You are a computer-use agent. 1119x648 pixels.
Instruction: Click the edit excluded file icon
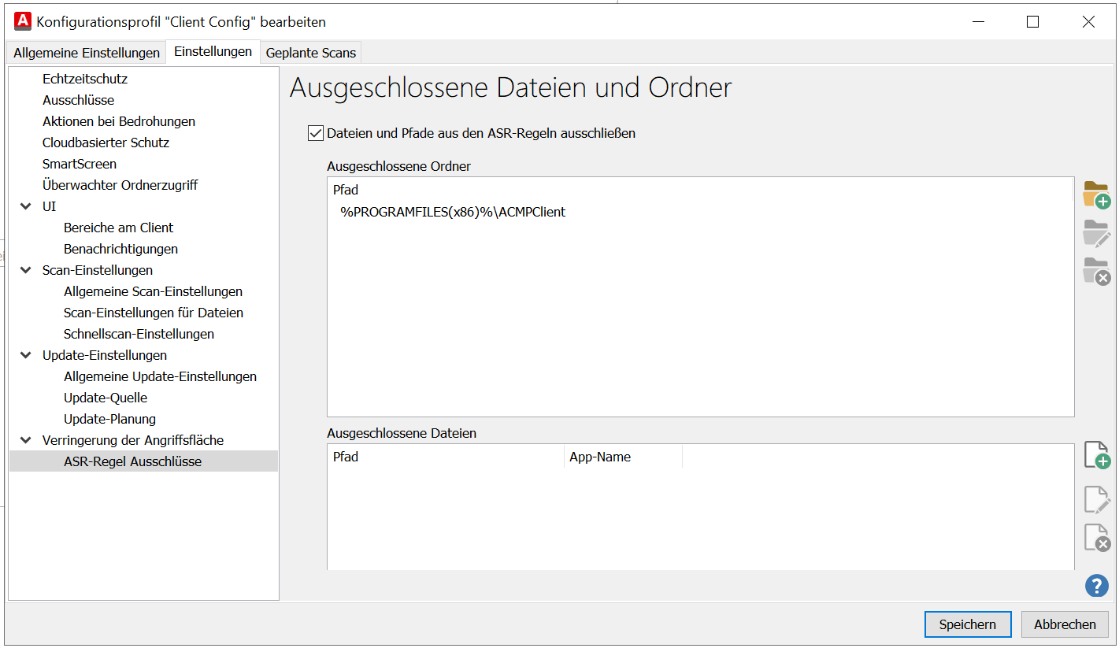tap(1096, 500)
